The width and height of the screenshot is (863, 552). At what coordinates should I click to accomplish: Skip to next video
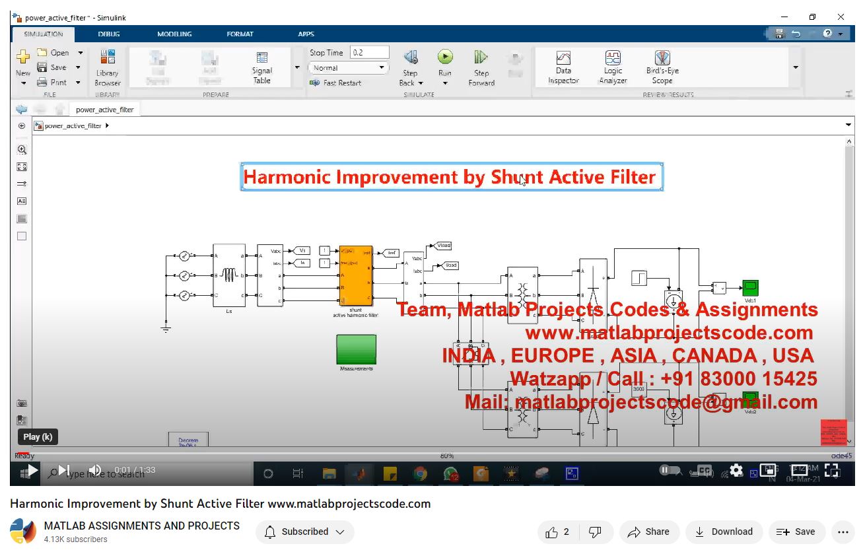64,470
